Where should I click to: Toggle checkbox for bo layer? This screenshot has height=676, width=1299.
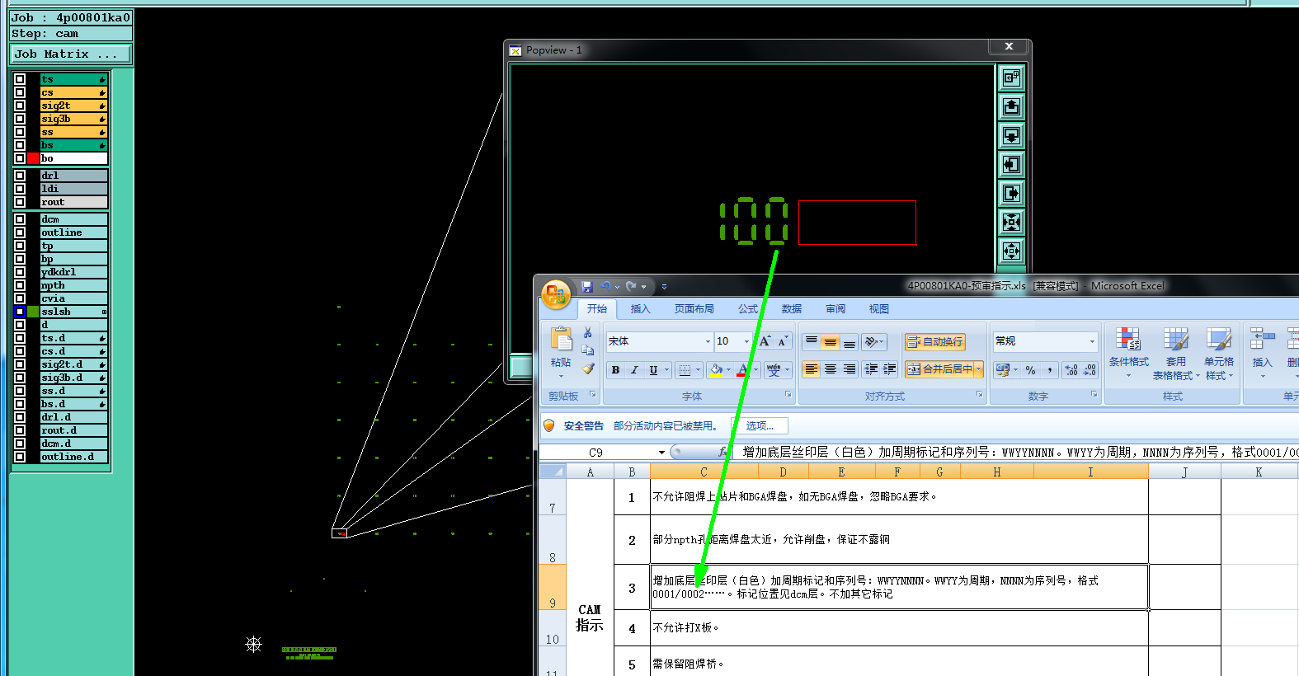click(x=20, y=158)
